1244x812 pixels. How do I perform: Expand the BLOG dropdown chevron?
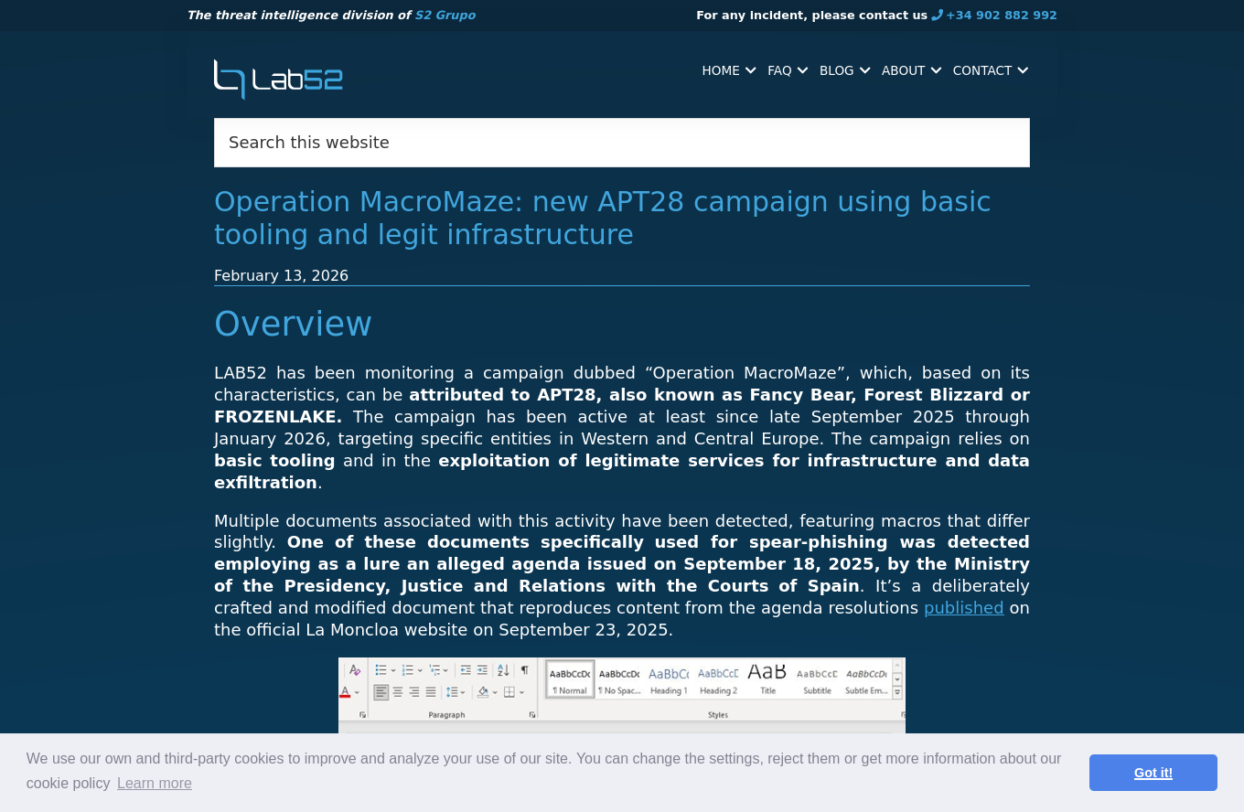[864, 70]
